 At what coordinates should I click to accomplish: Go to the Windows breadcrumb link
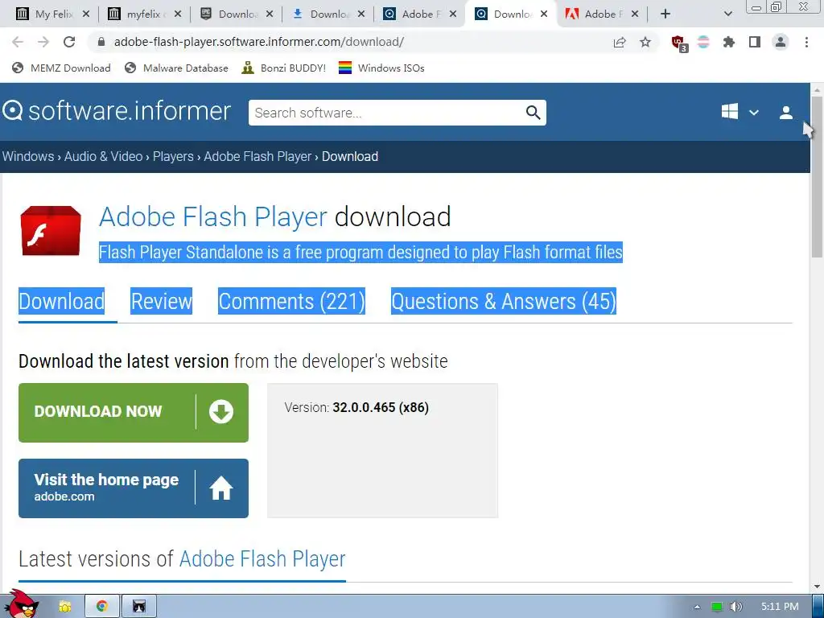(28, 157)
